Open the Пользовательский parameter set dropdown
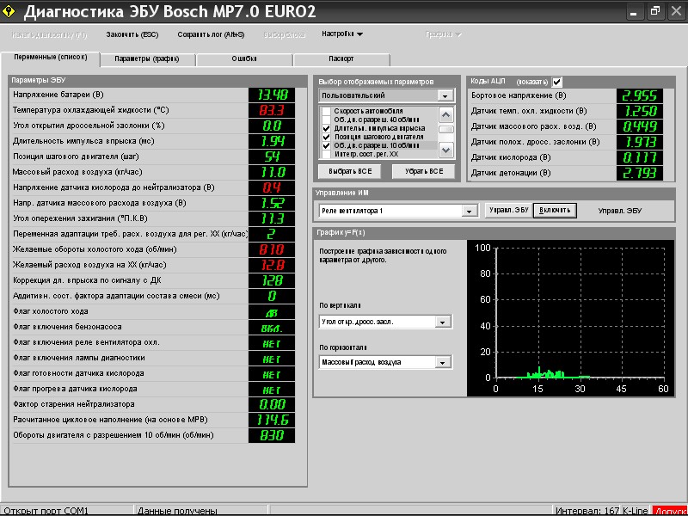Screen dimensions: 688x516 click(x=445, y=95)
